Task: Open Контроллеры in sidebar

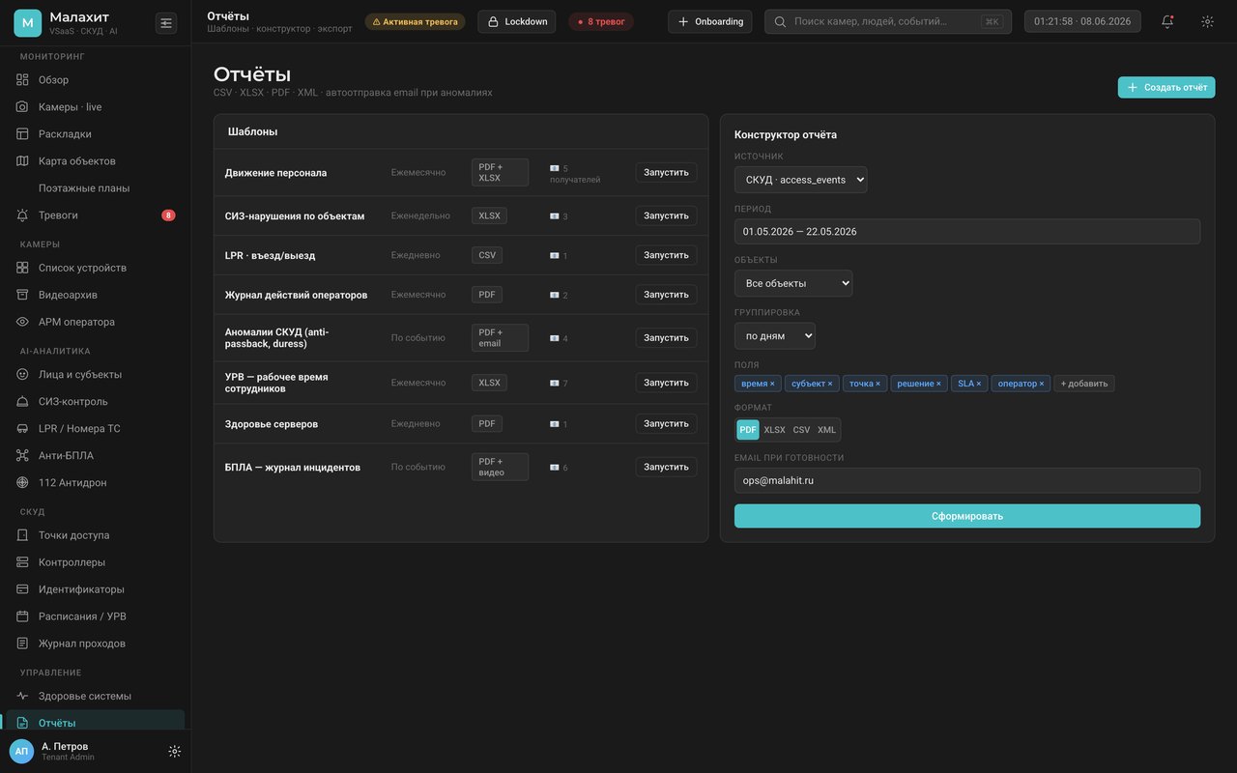Action: 96,562
